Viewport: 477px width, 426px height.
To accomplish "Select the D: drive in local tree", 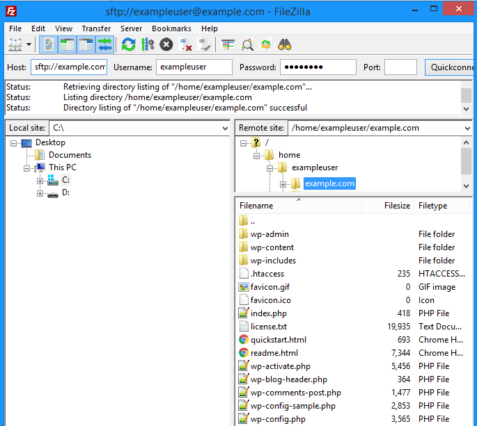I will click(x=65, y=192).
